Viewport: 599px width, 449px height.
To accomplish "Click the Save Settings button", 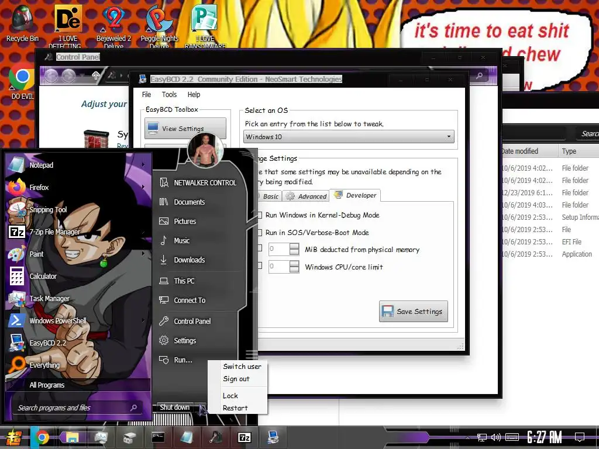I will [x=414, y=312].
